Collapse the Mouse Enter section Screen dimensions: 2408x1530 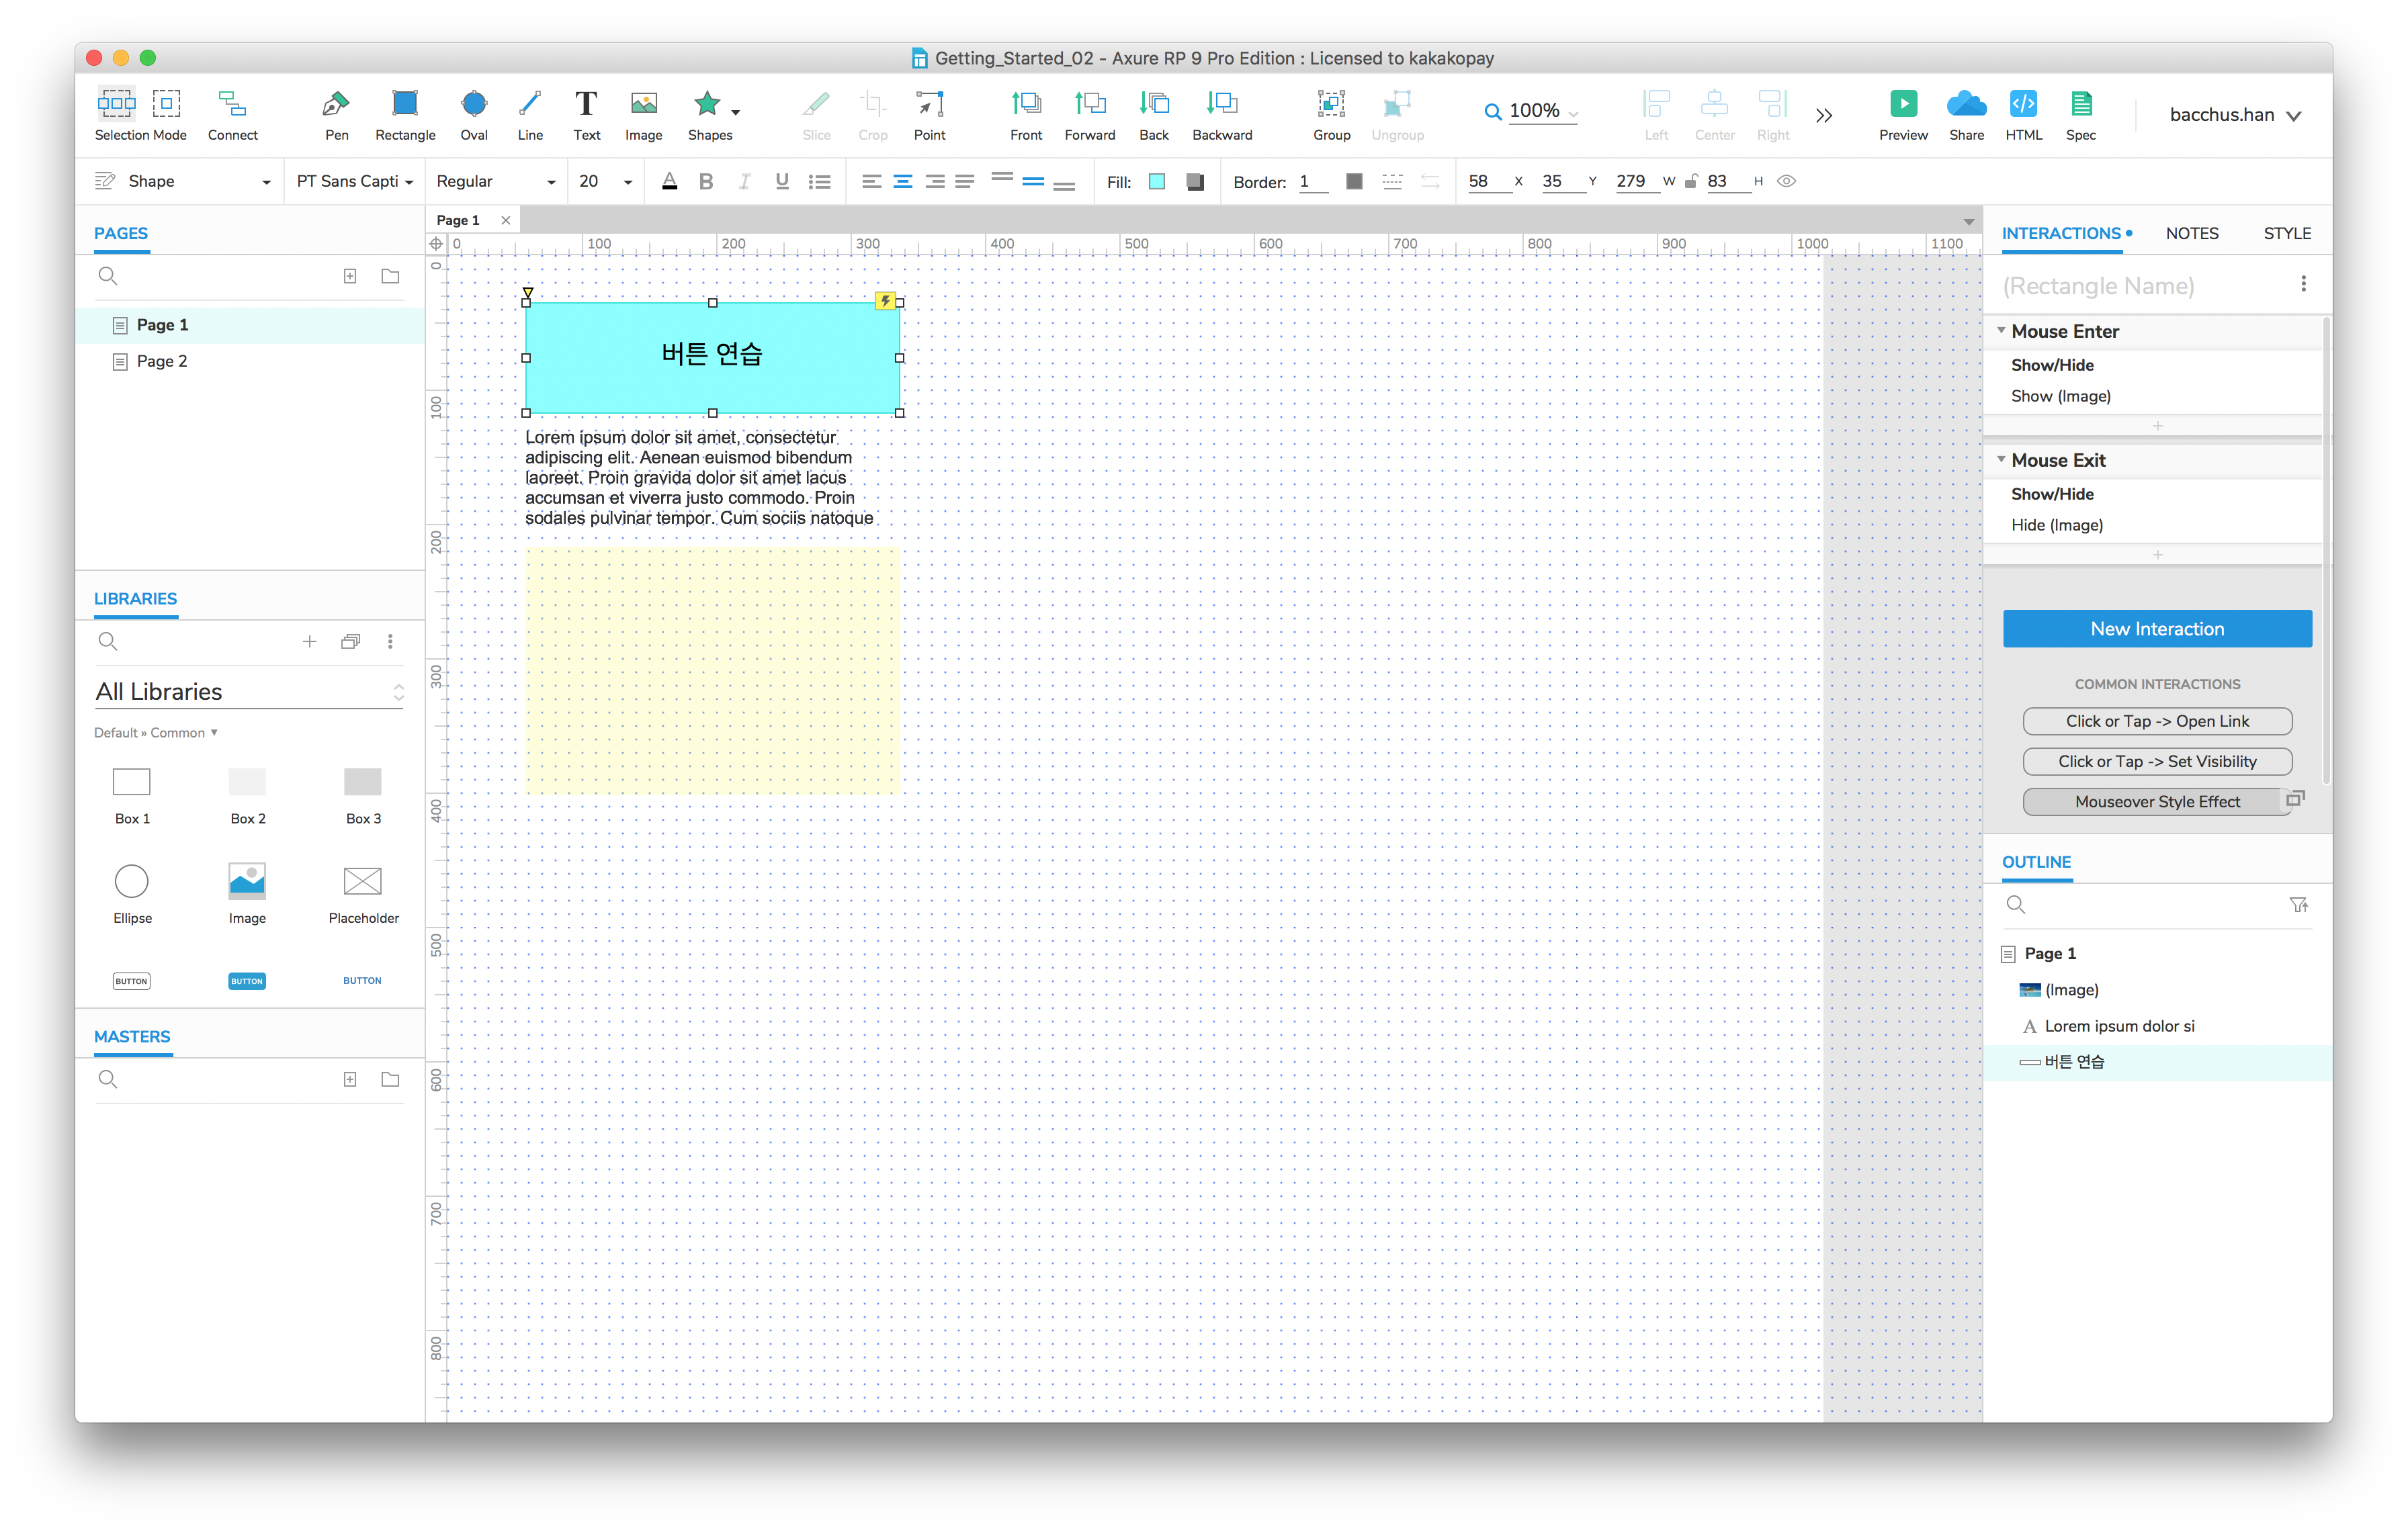click(x=2001, y=331)
